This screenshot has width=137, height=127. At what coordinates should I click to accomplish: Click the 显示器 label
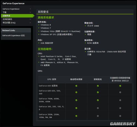(x=88, y=49)
